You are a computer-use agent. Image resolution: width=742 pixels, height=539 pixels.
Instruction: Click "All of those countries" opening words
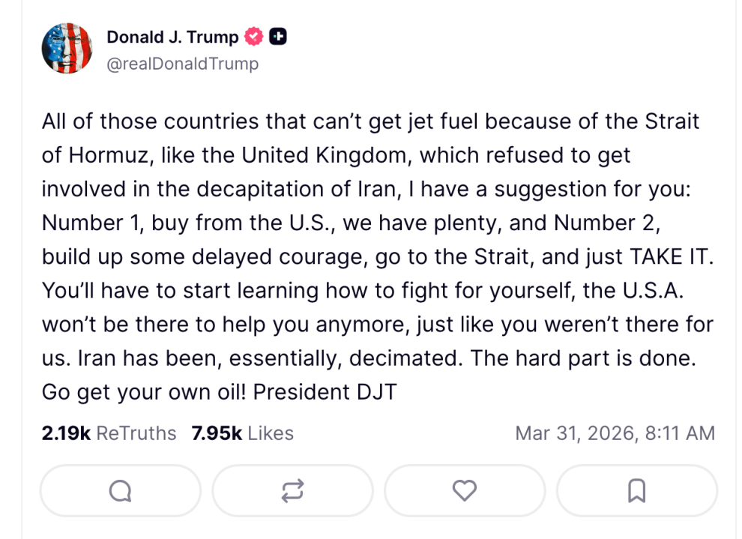139,121
